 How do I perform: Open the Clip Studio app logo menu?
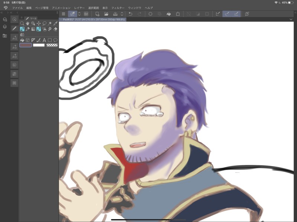(x=6, y=8)
